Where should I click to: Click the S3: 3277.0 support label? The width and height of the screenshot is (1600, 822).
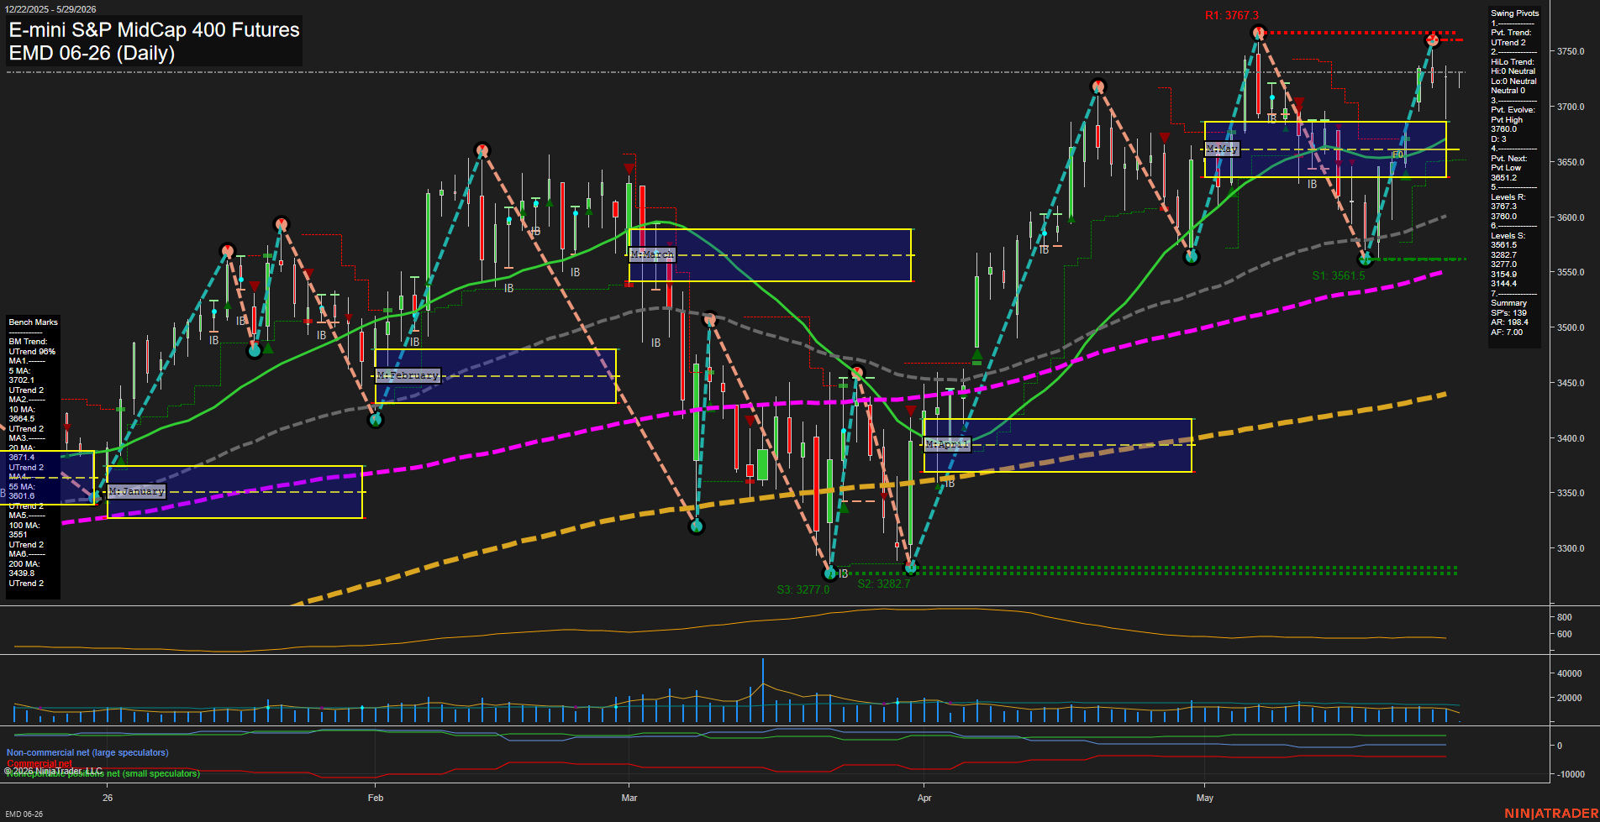[x=803, y=589]
